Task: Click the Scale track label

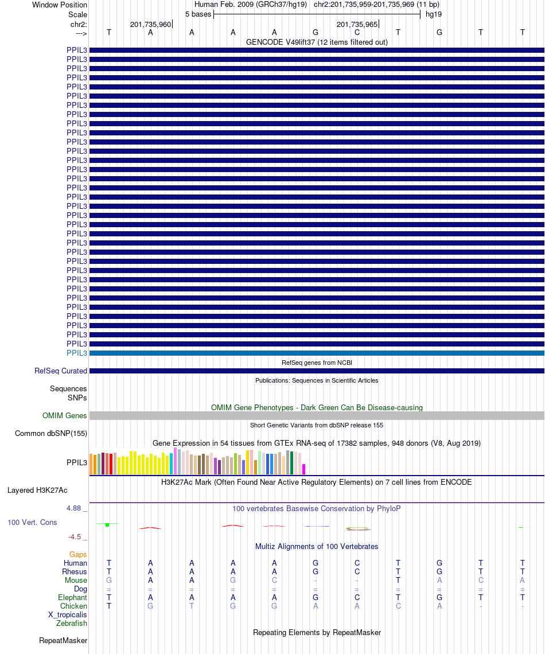Action: (78, 14)
